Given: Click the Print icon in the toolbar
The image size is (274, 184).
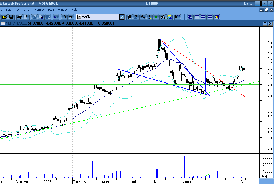Looking at the screenshot, I should [19, 17].
